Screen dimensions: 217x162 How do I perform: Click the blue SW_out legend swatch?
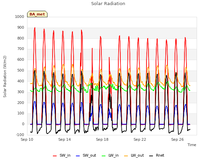pos(78,156)
